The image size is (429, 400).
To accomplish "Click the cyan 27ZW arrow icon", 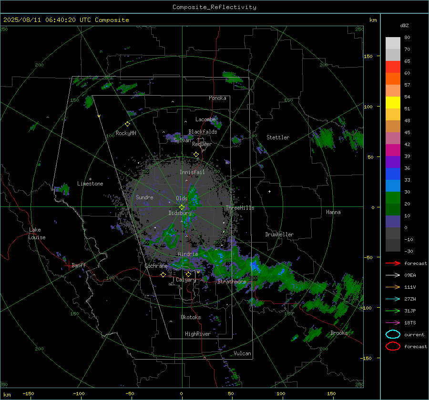I will pos(393,299).
